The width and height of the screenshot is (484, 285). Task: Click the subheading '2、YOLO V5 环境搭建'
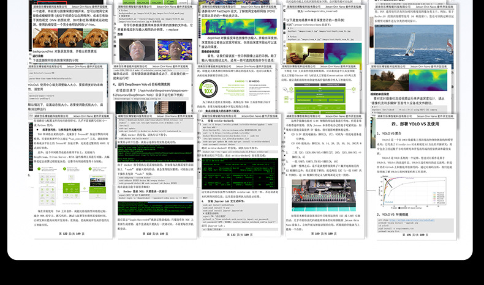click(x=392, y=214)
